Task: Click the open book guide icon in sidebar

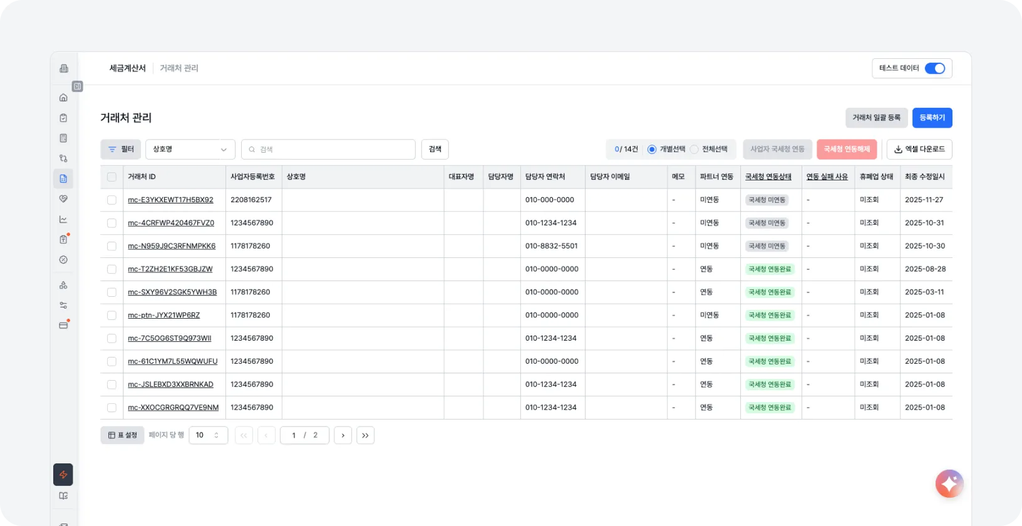Action: click(x=63, y=496)
